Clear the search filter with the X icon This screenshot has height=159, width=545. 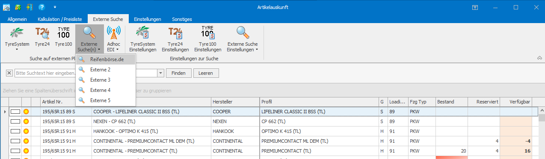point(9,73)
